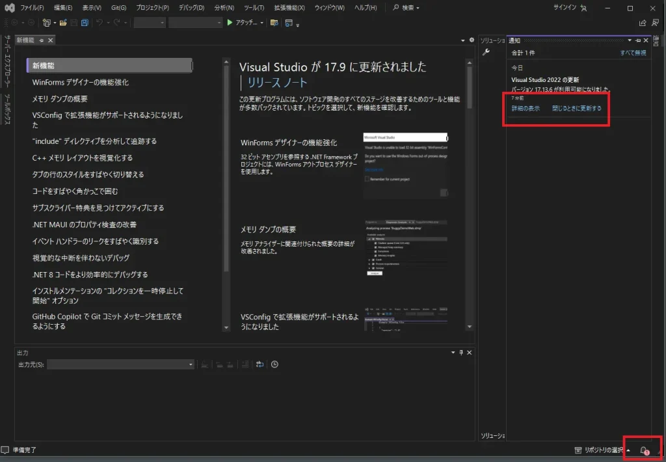Click the 詳細の表示 link
Screen dimensions: 666x462
[x=526, y=109]
